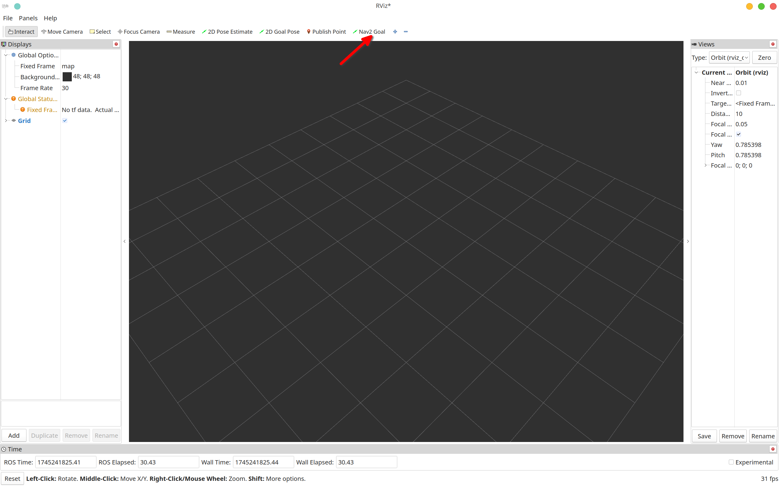Click the Yaw value 0.785398

point(748,144)
